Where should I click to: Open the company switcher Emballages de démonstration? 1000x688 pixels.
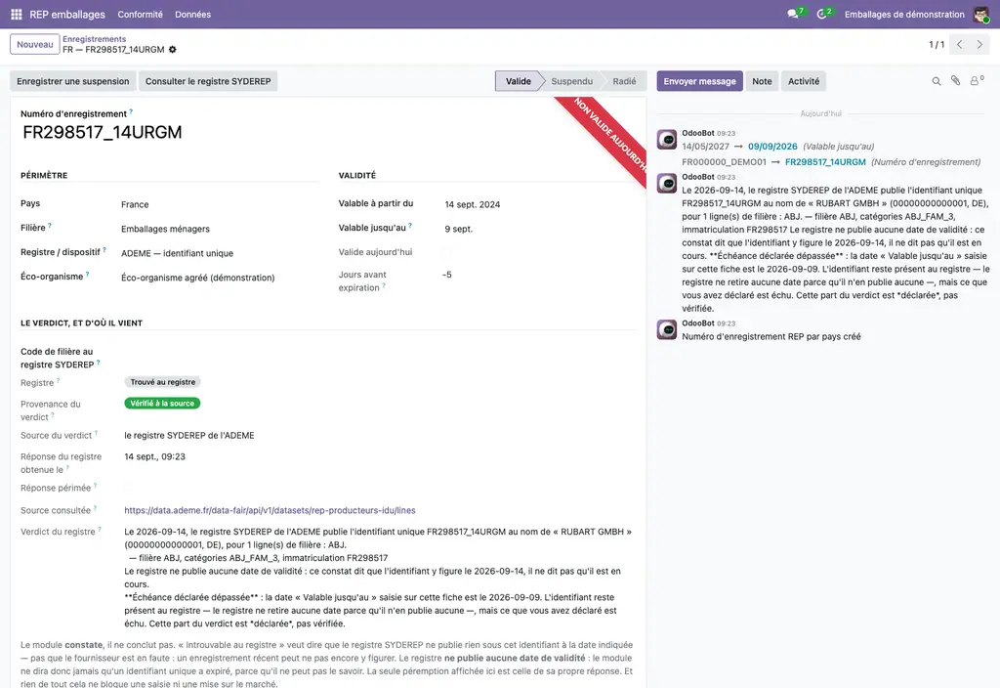coord(903,14)
